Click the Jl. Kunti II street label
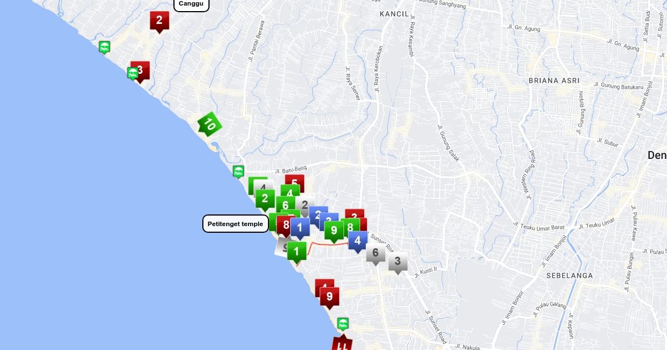 [x=427, y=272]
